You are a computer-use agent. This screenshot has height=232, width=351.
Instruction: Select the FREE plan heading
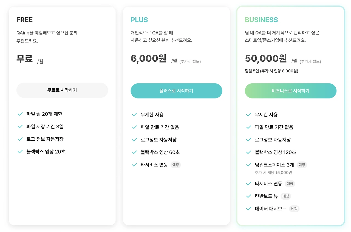[24, 20]
